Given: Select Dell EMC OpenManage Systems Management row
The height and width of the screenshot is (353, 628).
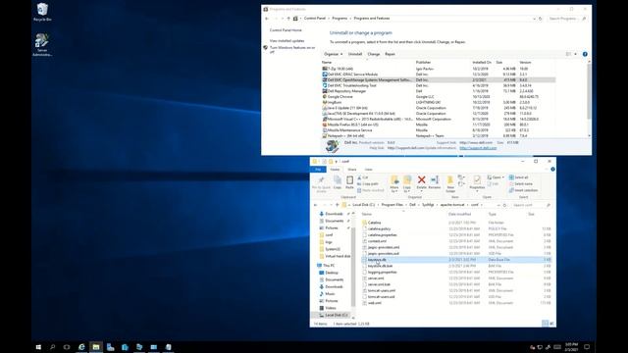Looking at the screenshot, I should pos(439,80).
